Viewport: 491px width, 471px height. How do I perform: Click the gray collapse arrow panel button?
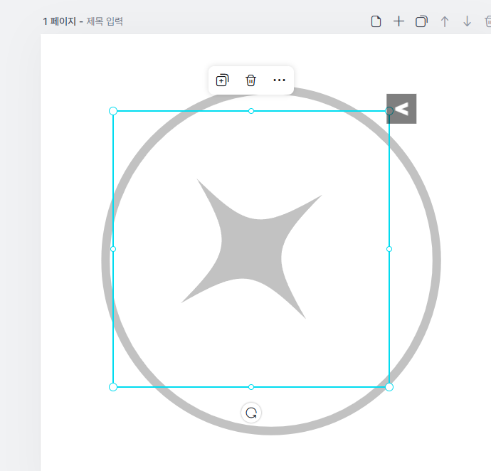pyautogui.click(x=401, y=109)
